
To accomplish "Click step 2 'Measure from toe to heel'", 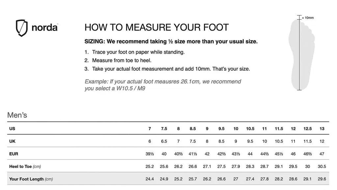I will (121, 60).
